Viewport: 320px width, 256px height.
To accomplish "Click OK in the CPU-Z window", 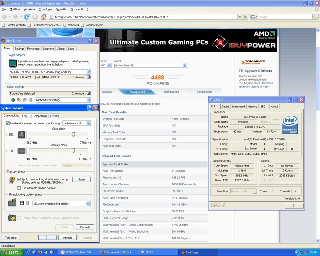I will click(294, 205).
